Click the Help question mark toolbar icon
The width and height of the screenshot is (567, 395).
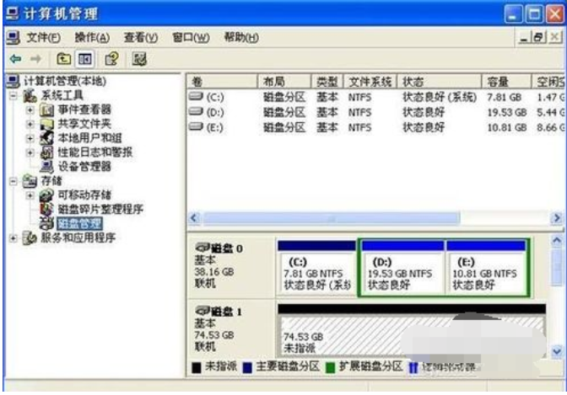tap(111, 58)
